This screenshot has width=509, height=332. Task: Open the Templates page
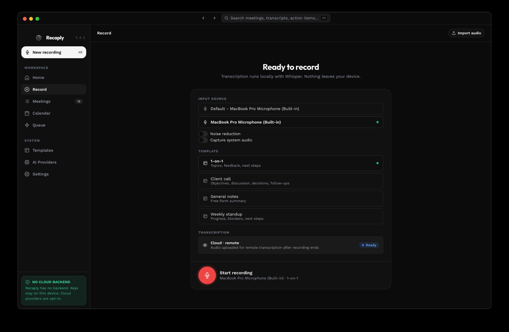click(x=54, y=150)
